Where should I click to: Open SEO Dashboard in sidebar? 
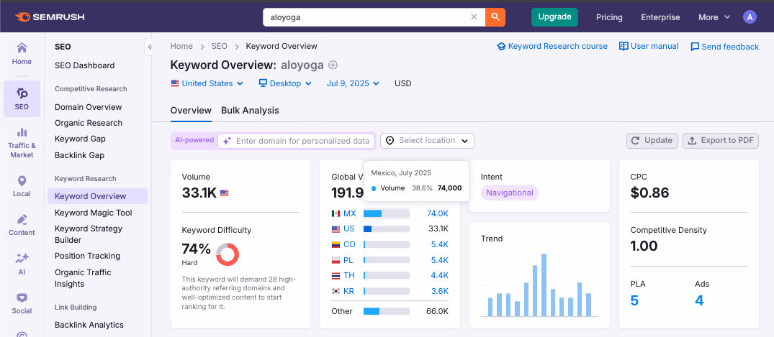84,65
